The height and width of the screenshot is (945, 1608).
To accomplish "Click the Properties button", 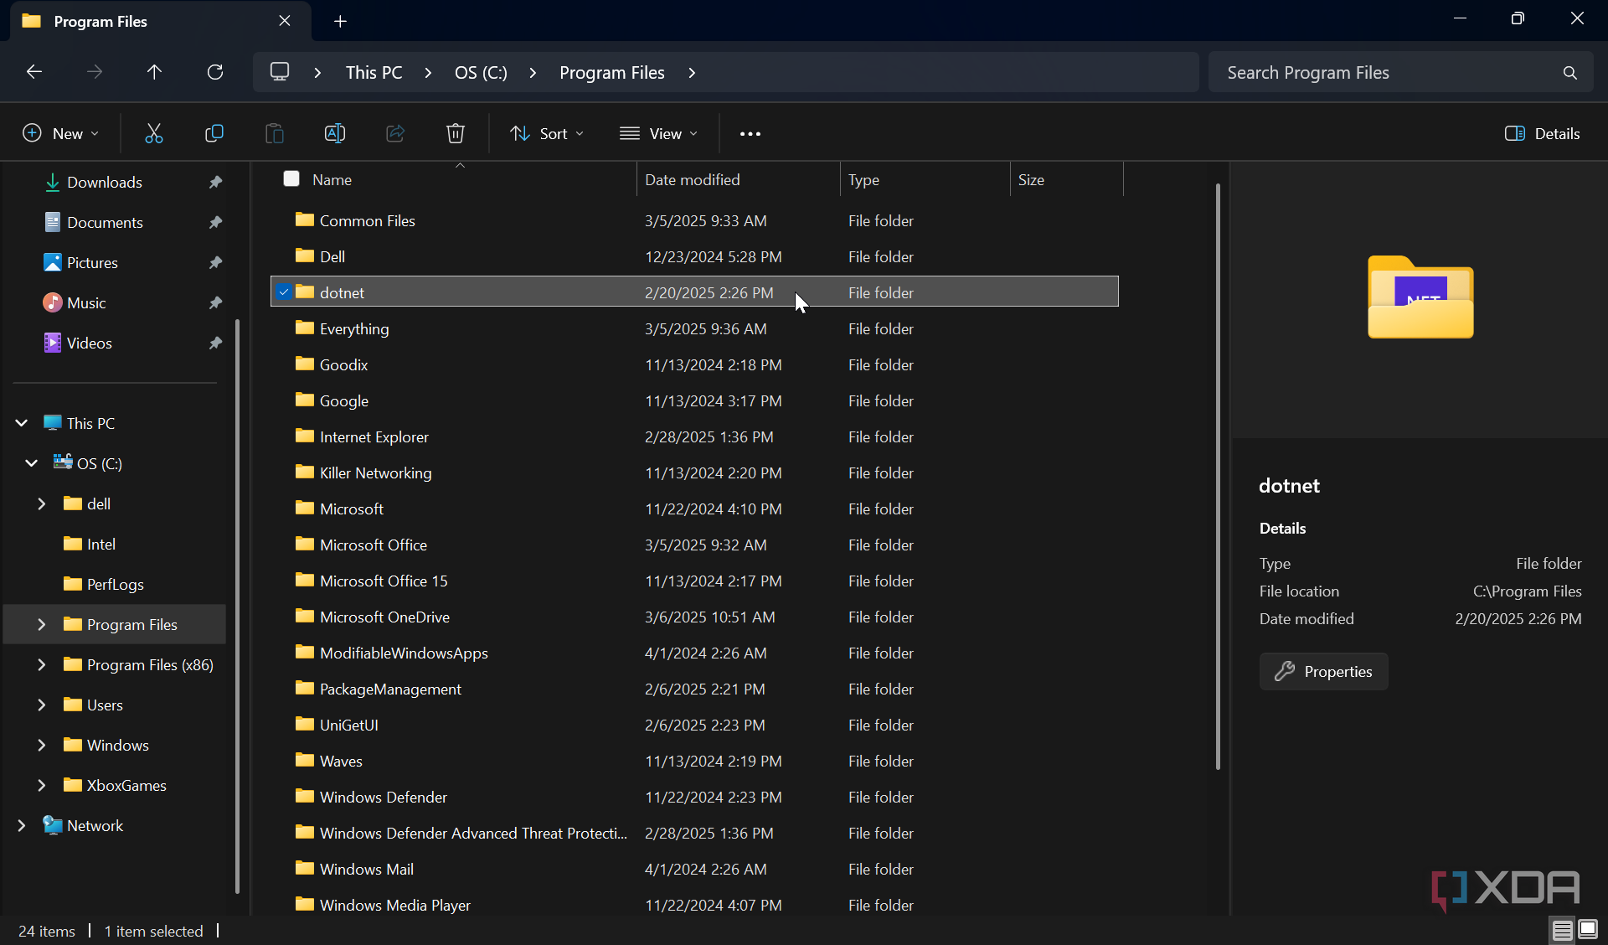I will [x=1323, y=671].
